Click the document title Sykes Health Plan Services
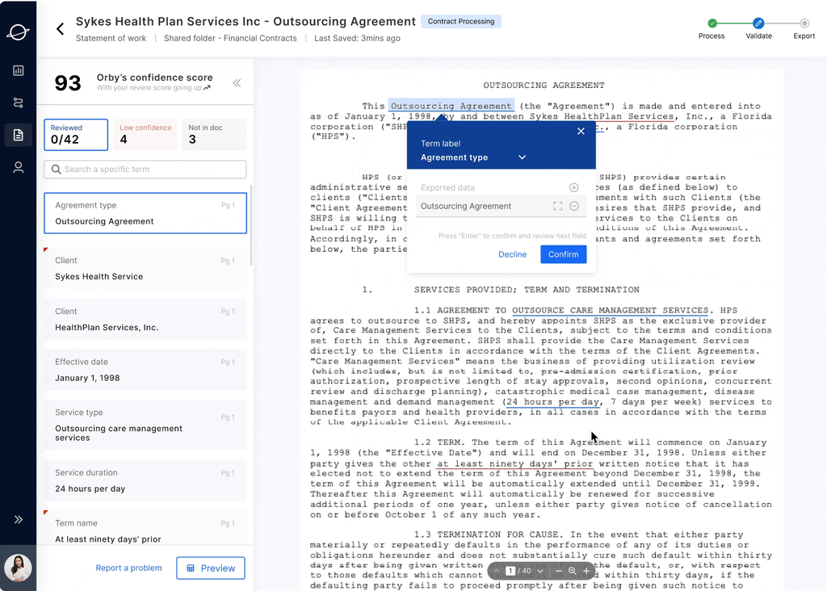Screen dimensions: 827x591 (246, 22)
